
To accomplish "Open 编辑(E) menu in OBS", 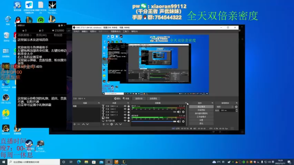I will [85, 32].
